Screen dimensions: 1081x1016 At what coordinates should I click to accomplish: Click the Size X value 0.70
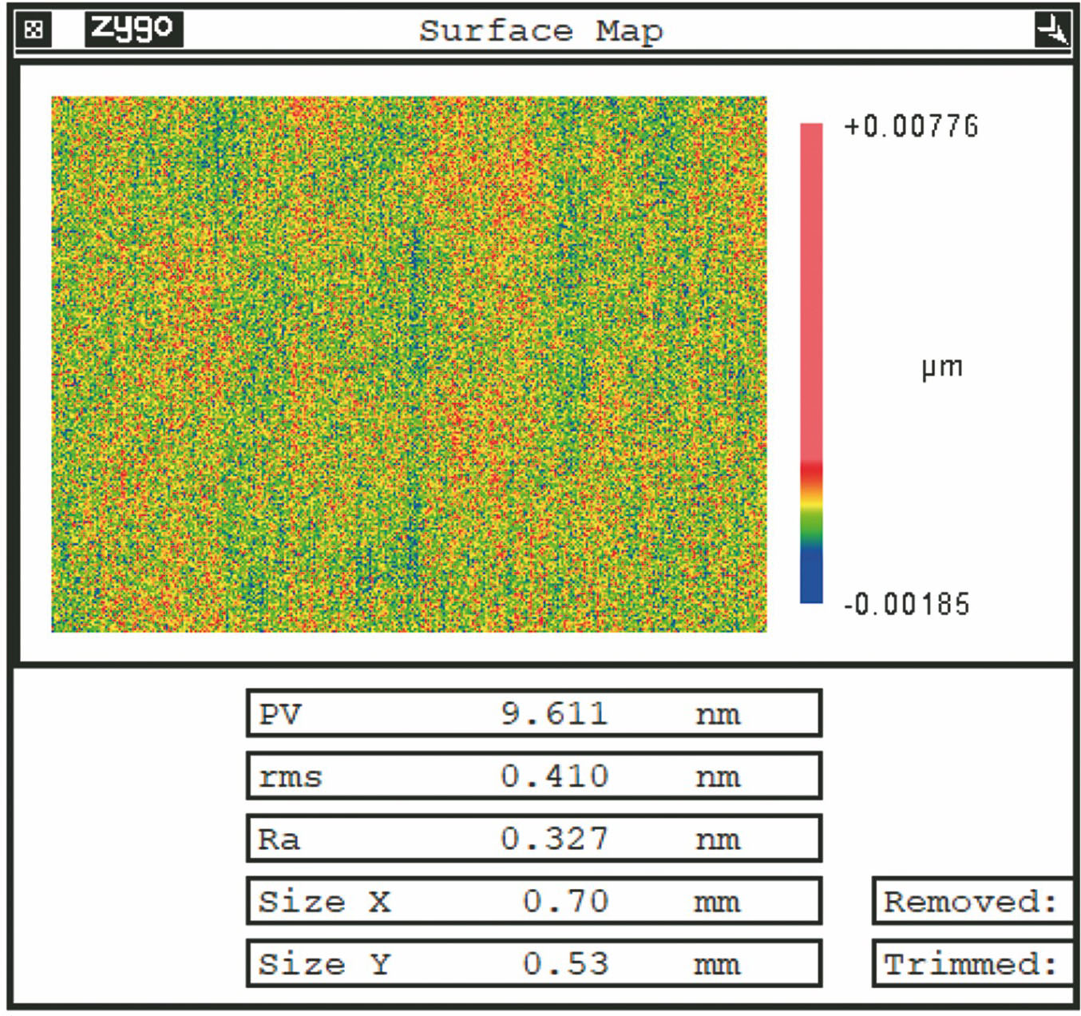[x=565, y=902]
